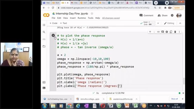
Task: Move cell down arrow
Action: (x=154, y=32)
